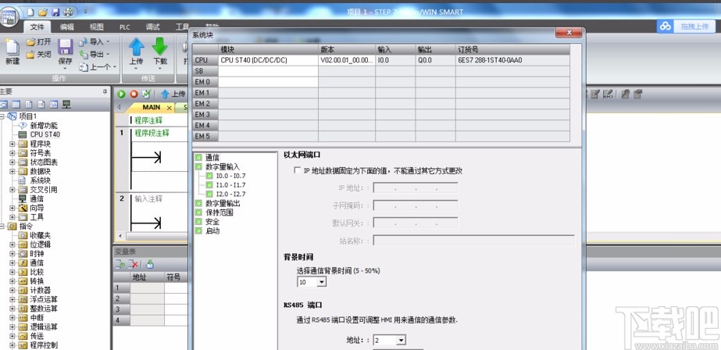Click the 上传 upload icon in editor toolbar
The height and width of the screenshot is (350, 721).
[165, 94]
